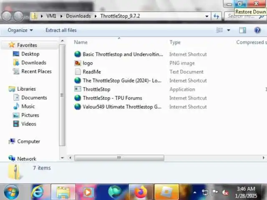The image size is (267, 200).
Task: Click the file list scroll right arrow
Action: [264, 158]
